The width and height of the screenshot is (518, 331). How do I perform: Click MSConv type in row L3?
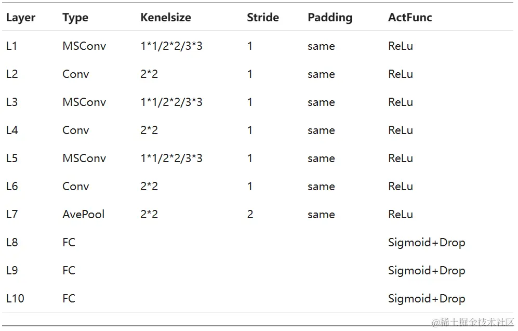tap(84, 102)
